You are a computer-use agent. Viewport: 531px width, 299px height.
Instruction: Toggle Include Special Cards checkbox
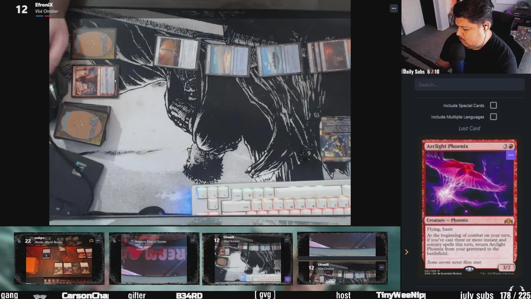click(493, 105)
